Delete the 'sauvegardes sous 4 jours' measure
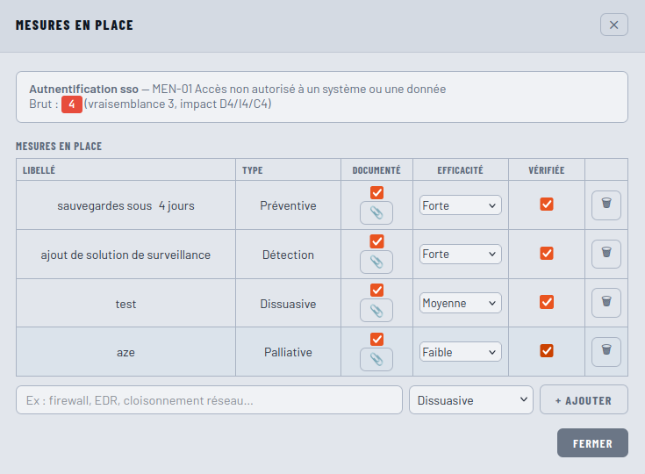Screen dimensions: 645x474 click(606, 205)
